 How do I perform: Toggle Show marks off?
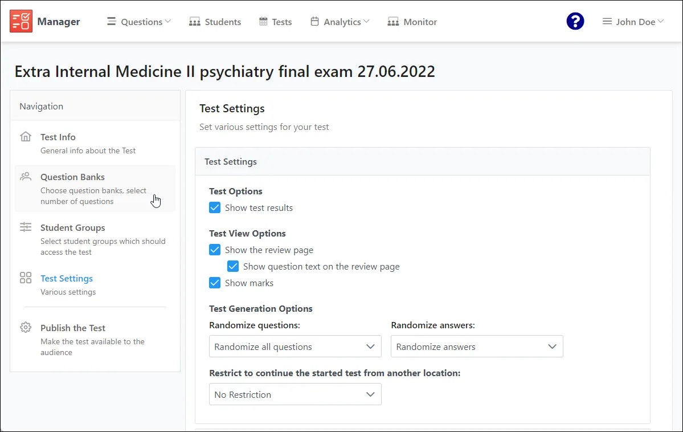click(x=214, y=283)
